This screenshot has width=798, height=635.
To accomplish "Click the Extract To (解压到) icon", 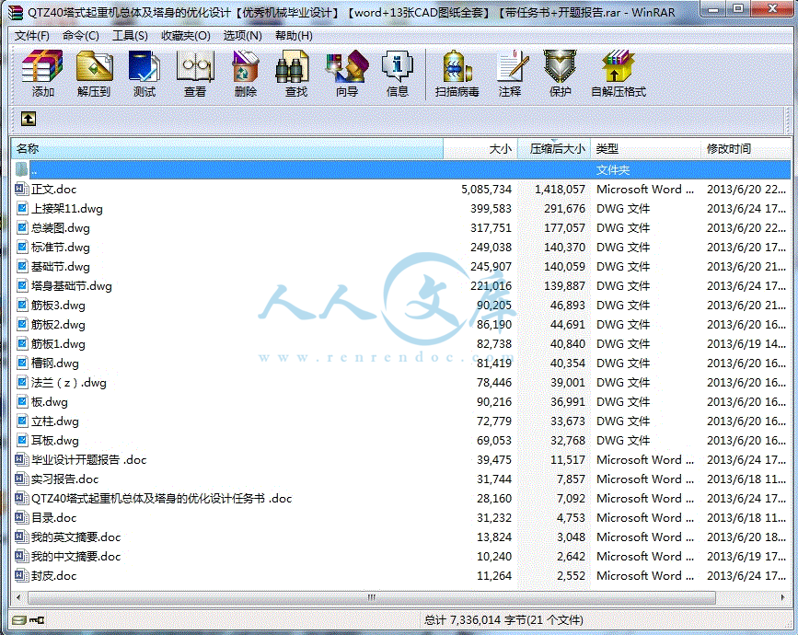I will point(94,66).
